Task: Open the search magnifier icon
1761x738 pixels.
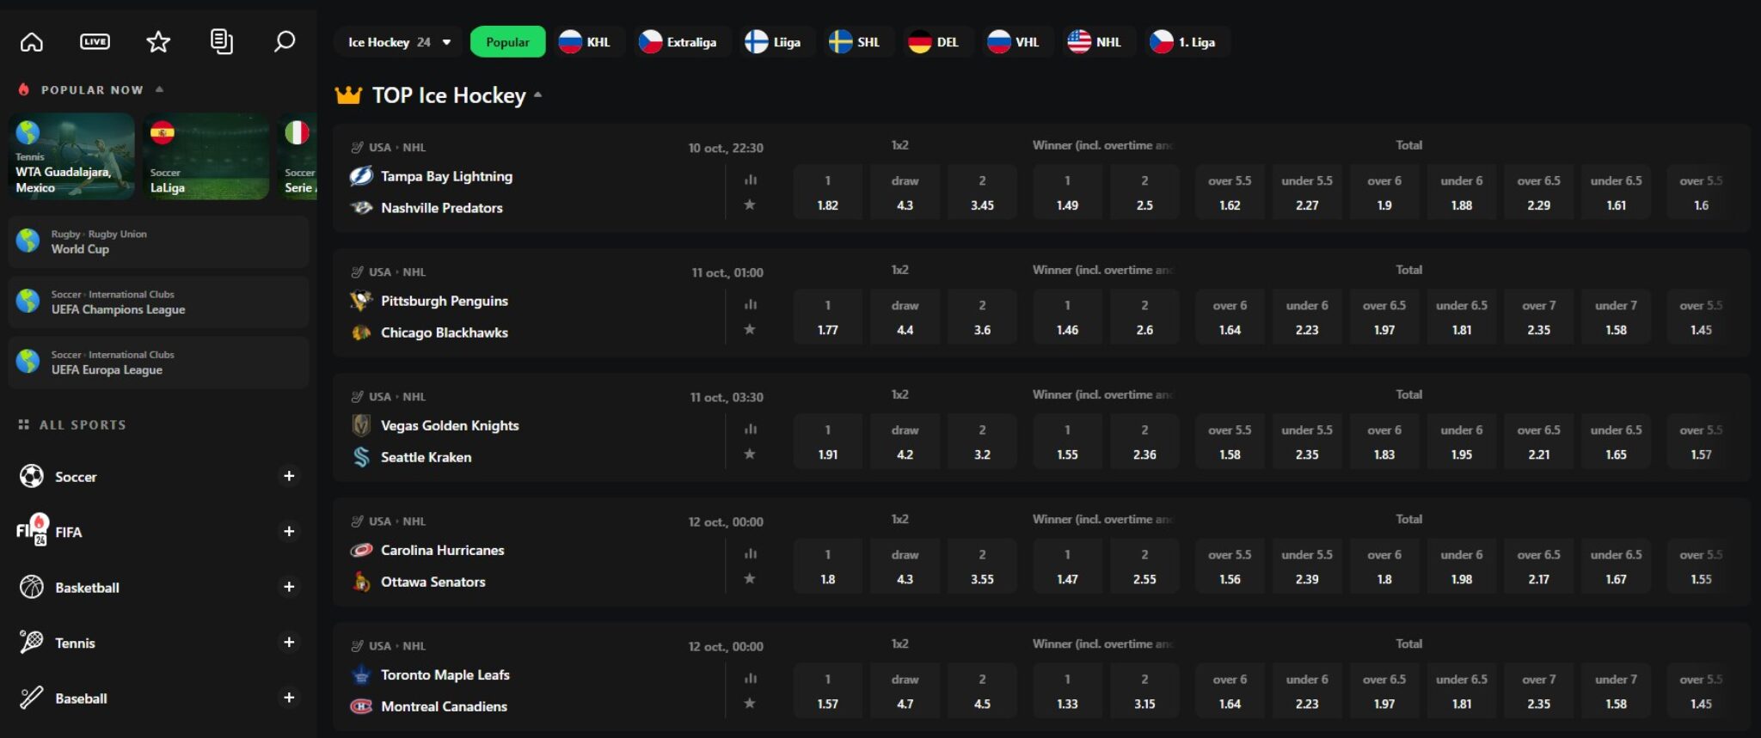Action: coord(285,41)
